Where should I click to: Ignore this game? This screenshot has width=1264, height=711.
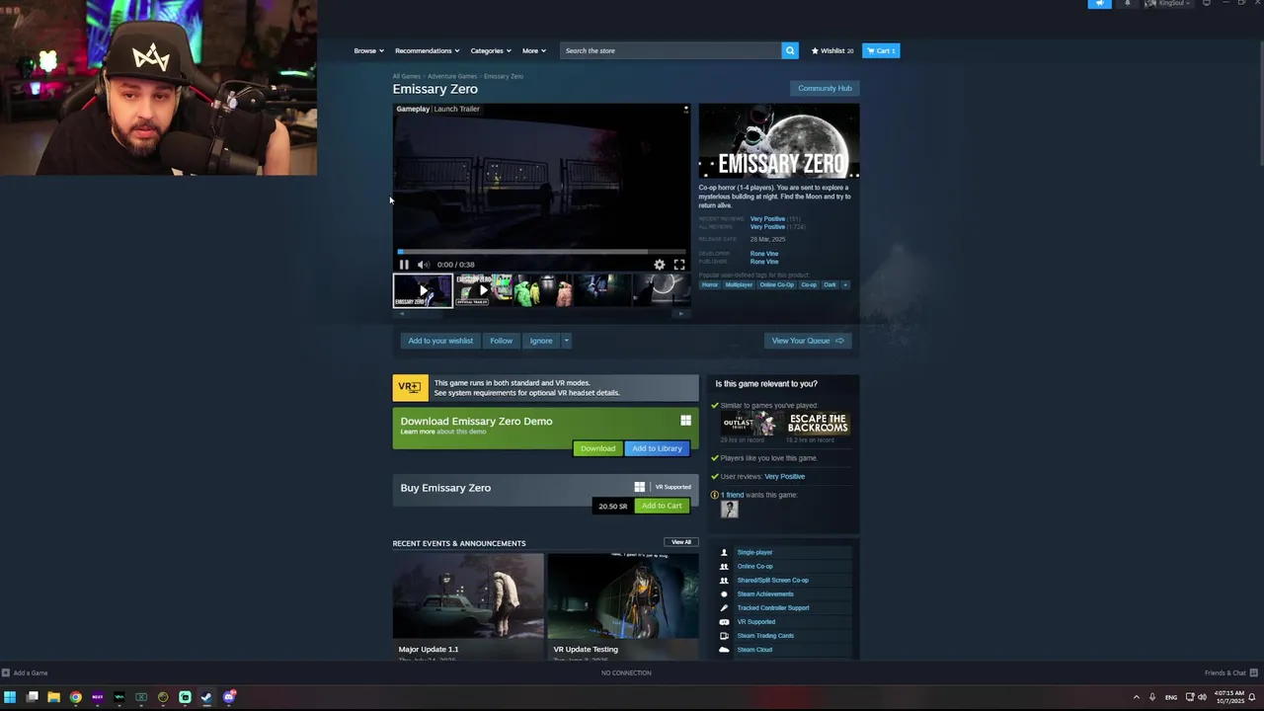(541, 341)
